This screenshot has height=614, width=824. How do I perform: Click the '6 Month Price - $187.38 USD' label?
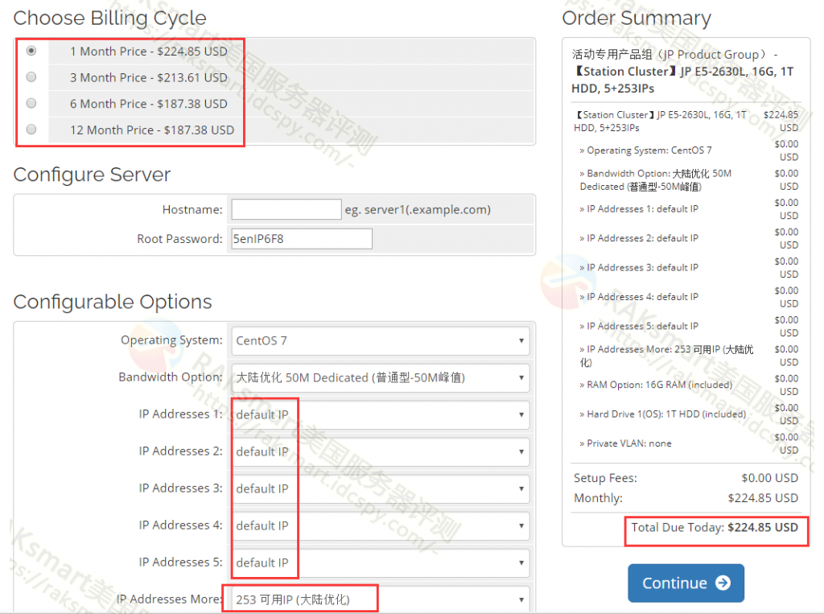(149, 104)
